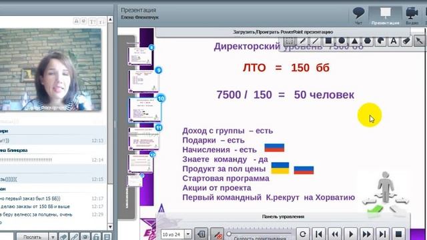
Task: Click the slide text 'ЛТО = 150 бб'
Action: coord(286,68)
